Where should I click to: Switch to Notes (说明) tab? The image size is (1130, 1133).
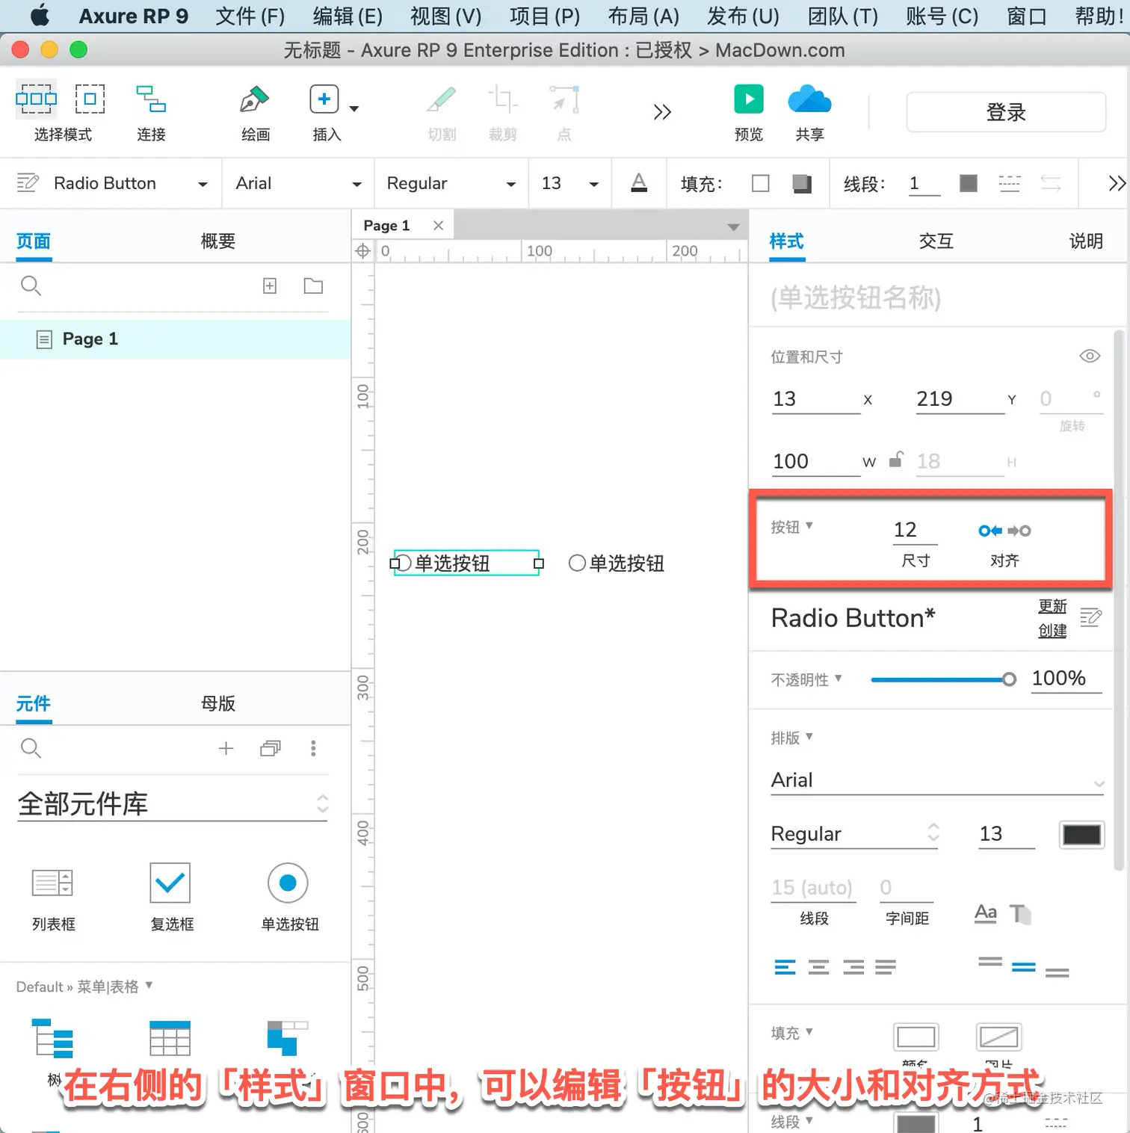1086,241
